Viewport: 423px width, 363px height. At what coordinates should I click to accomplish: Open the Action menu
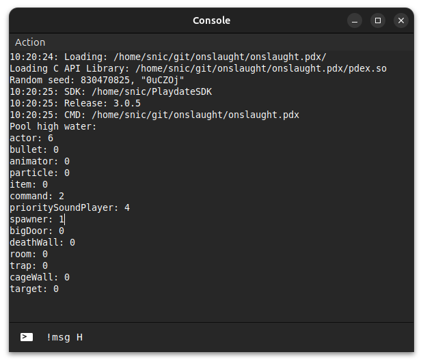click(x=30, y=42)
